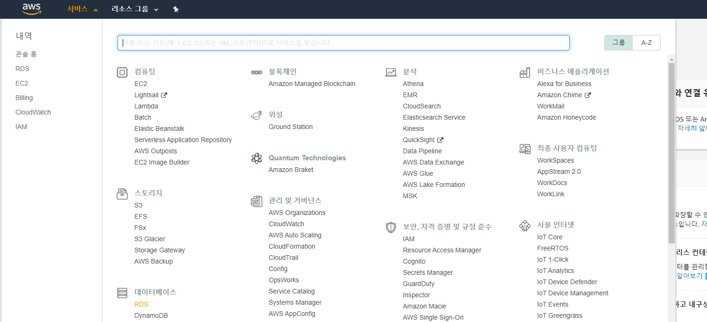
Task: Open EC2 from history list
Action: pos(22,83)
